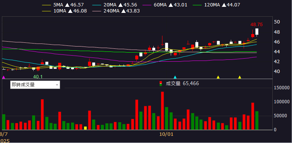Click the 8/7 date axis label
Viewport: 292px width, 143px height.
click(x=4, y=134)
